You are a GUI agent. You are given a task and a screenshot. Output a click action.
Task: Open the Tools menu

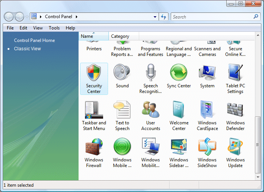tap(54, 28)
